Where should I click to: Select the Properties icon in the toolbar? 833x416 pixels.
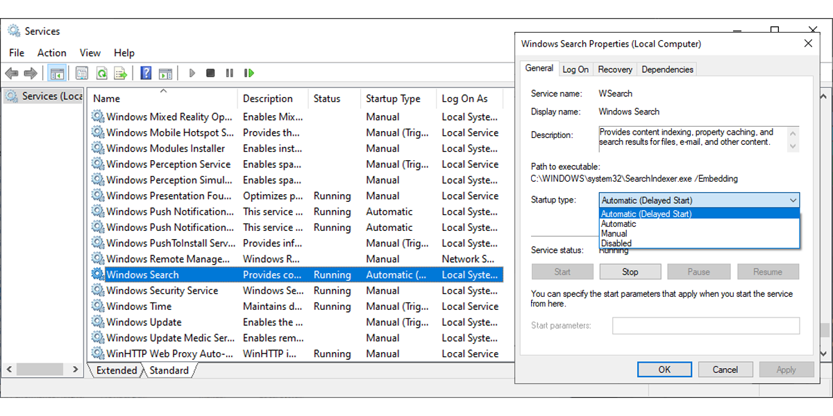83,73
